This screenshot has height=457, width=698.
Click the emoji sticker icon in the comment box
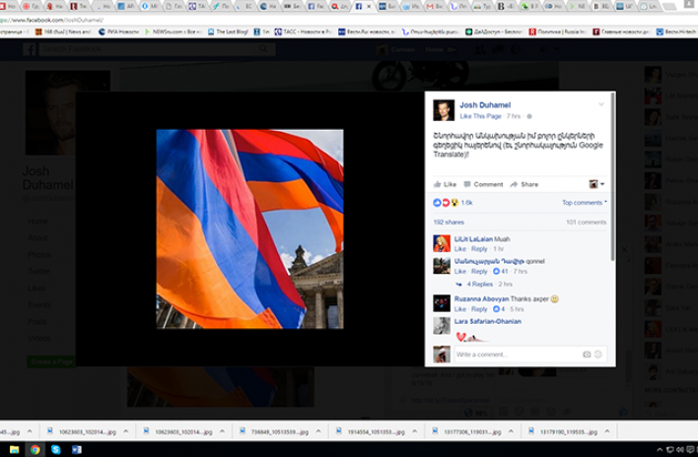[x=598, y=354]
